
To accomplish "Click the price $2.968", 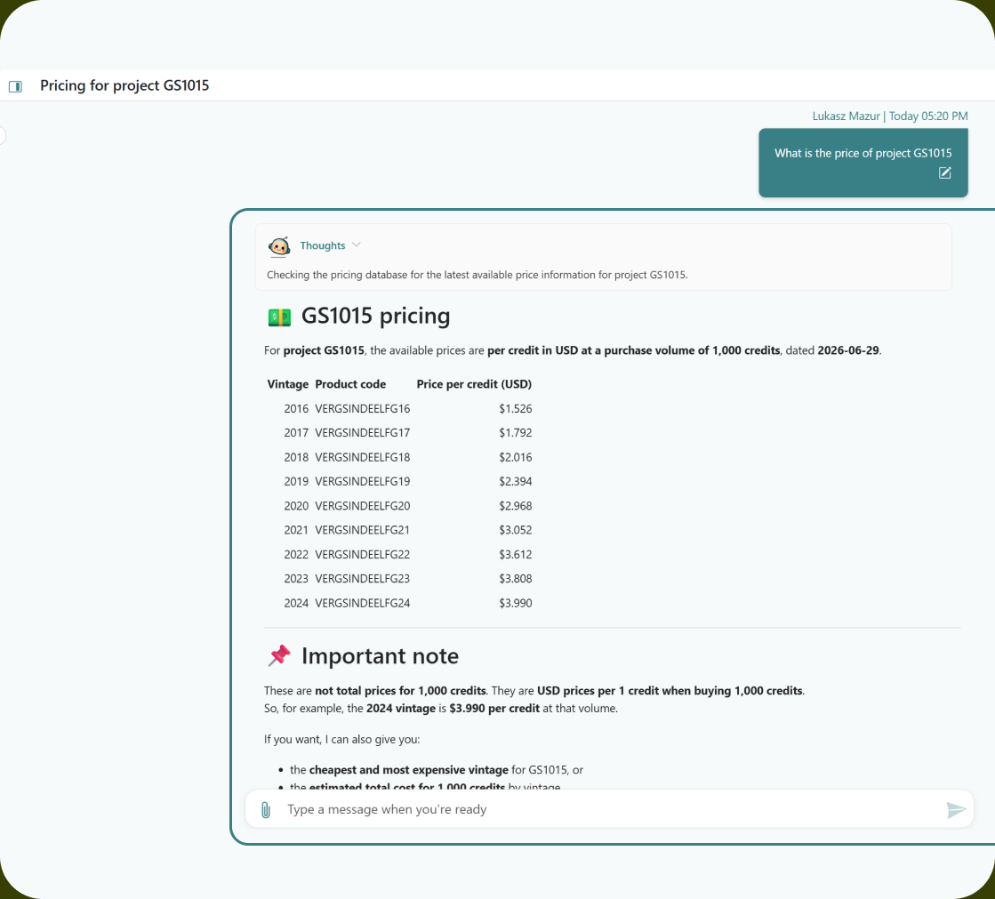I will click(x=515, y=506).
